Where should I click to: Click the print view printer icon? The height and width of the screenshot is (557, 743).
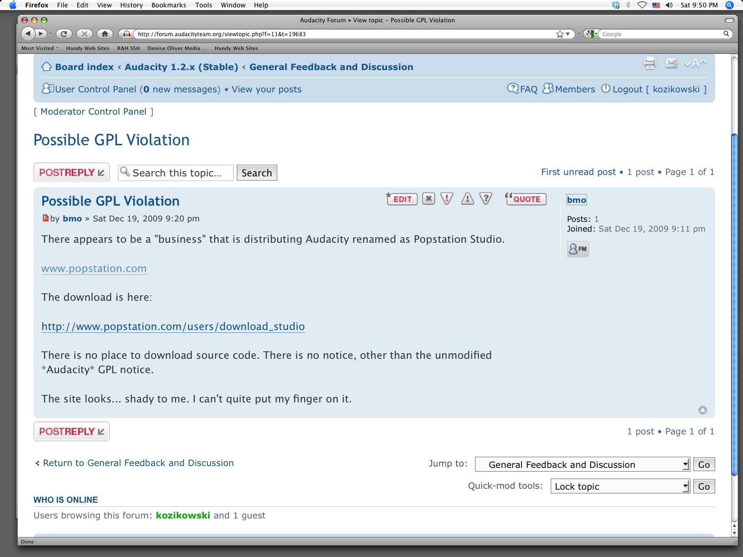[650, 63]
